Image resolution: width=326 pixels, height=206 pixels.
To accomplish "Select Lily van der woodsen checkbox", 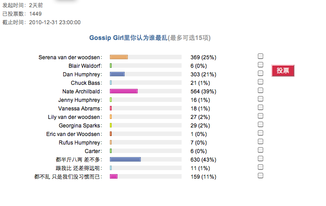I will click(x=260, y=116).
